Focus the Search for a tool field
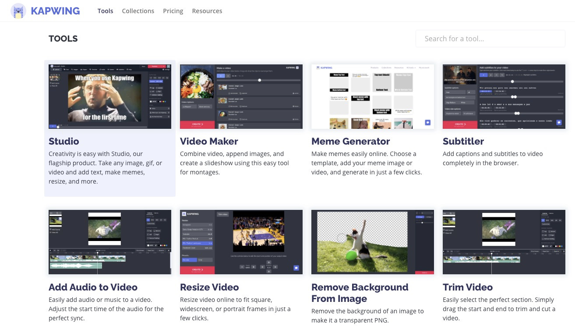 490,39
